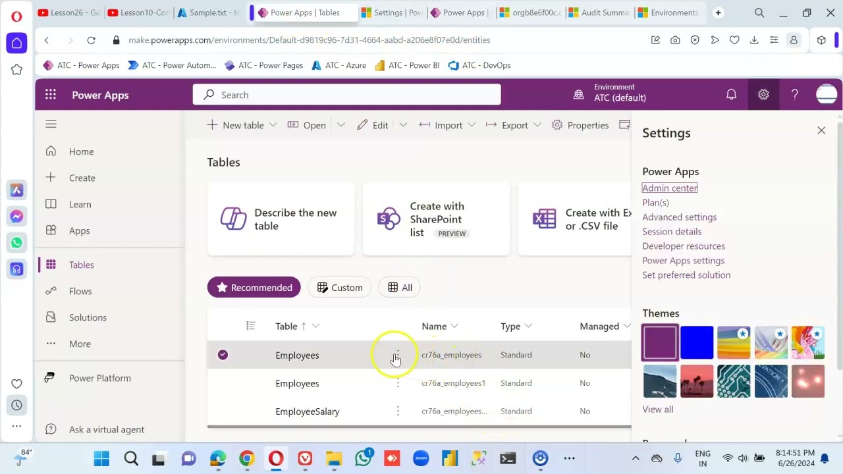Open the Session details link
The height and width of the screenshot is (474, 843).
point(672,232)
